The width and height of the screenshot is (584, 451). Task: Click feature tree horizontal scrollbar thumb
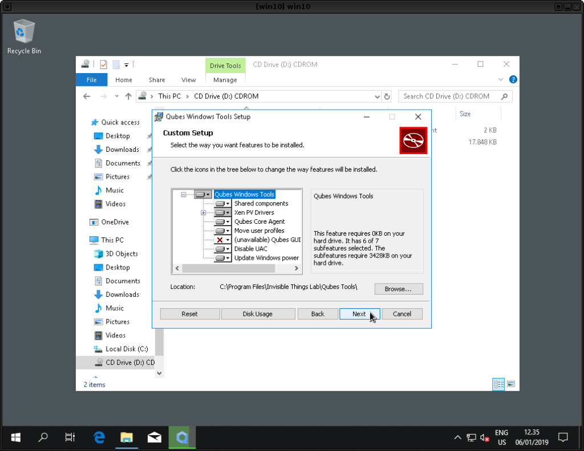[228, 268]
